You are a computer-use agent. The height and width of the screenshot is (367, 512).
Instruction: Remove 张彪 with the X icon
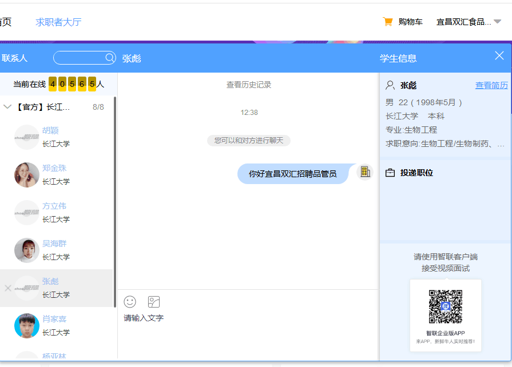tap(7, 288)
